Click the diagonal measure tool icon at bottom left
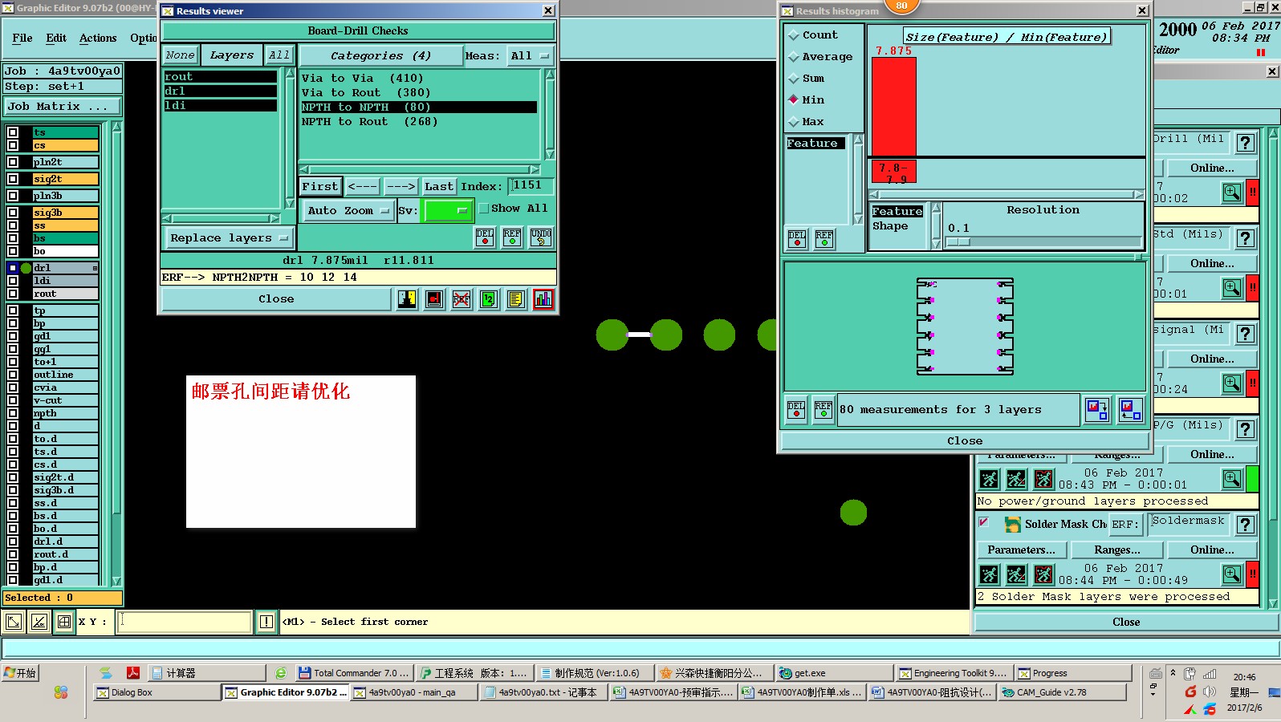The width and height of the screenshot is (1281, 722). [x=39, y=622]
